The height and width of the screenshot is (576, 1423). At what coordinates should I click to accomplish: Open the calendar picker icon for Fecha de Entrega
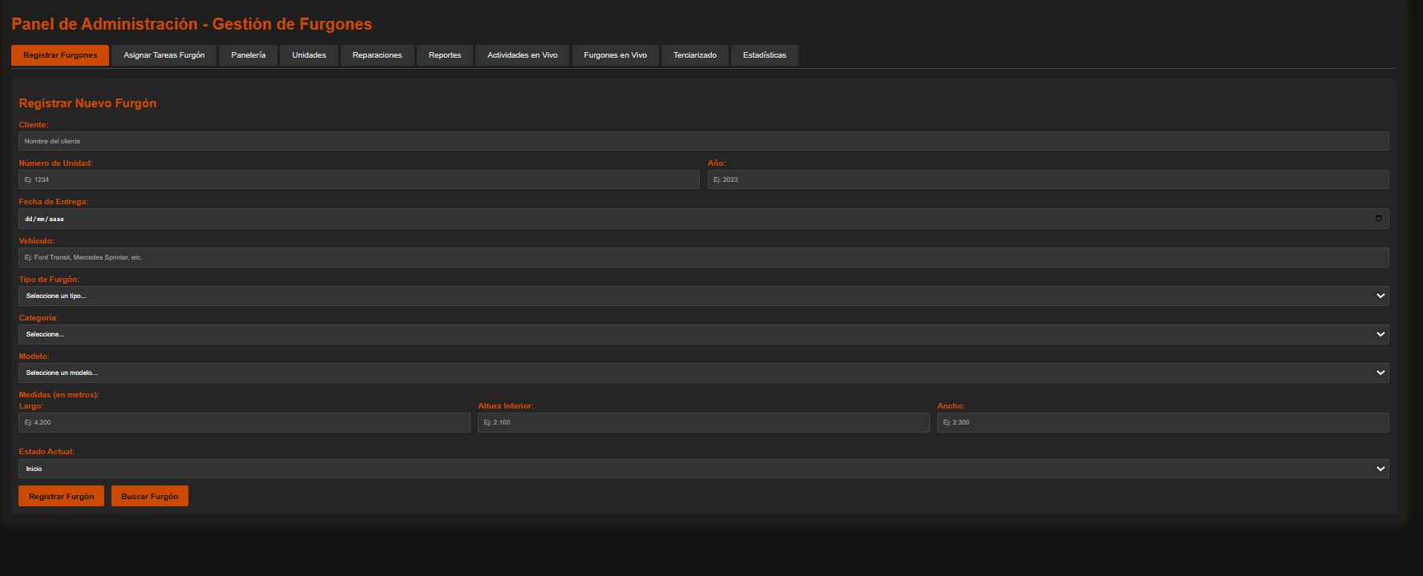1378,219
